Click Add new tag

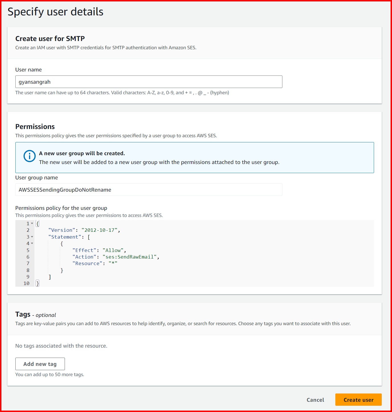point(40,364)
